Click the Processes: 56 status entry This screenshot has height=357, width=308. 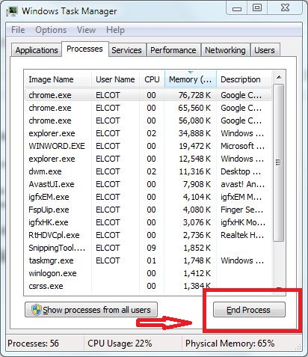point(34,344)
